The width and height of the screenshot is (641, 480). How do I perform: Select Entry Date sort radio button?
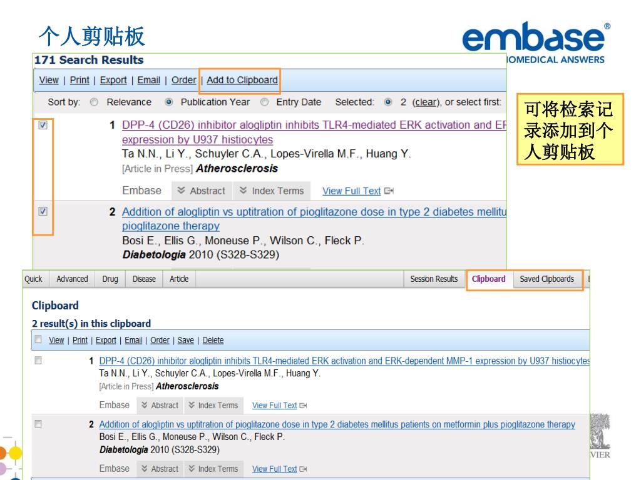[x=265, y=102]
